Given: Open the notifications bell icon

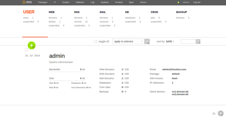Looking at the screenshot, I should [178, 2].
